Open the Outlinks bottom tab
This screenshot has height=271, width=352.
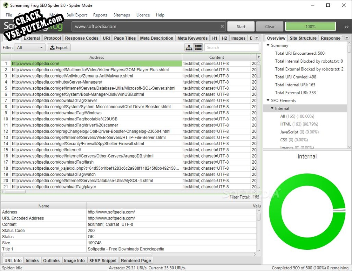tap(51, 261)
